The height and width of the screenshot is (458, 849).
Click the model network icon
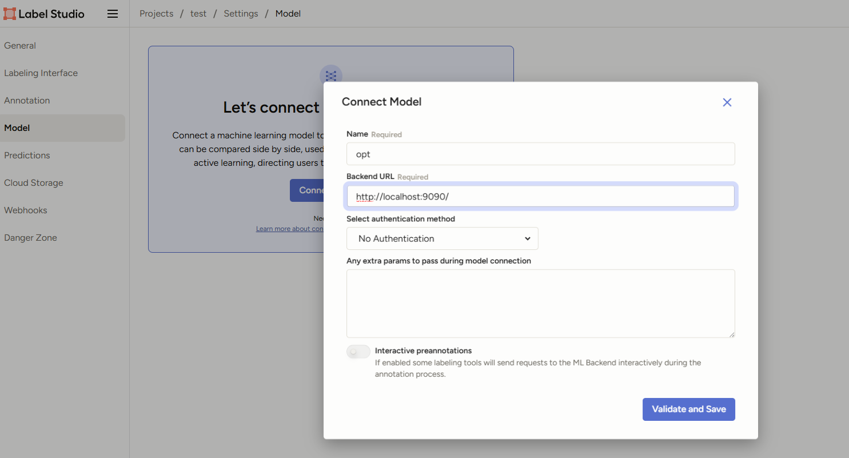(x=330, y=75)
